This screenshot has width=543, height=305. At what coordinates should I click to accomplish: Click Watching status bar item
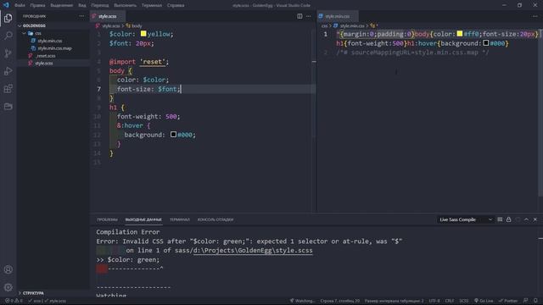click(302, 301)
